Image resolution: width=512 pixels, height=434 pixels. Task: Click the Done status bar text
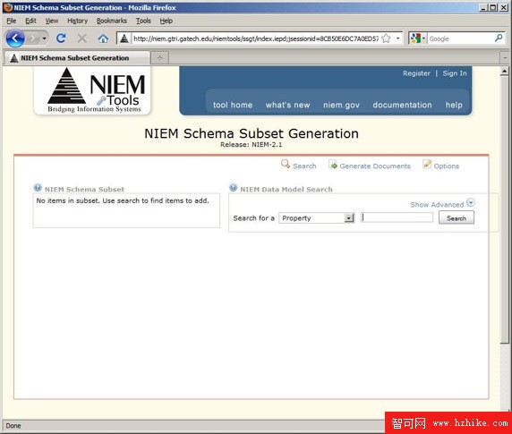coord(13,426)
